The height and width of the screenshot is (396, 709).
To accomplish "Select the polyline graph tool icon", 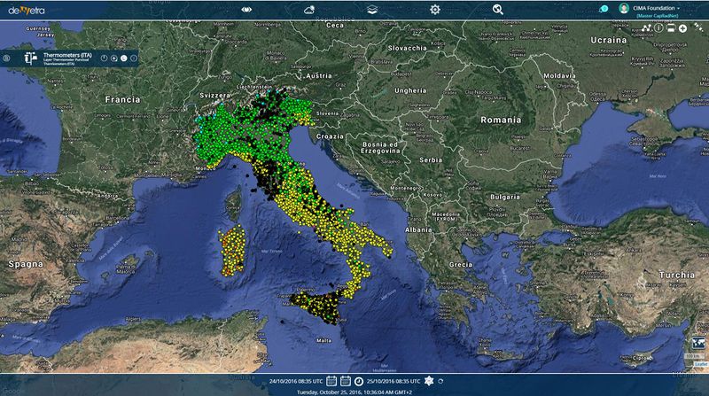I will pos(646,28).
